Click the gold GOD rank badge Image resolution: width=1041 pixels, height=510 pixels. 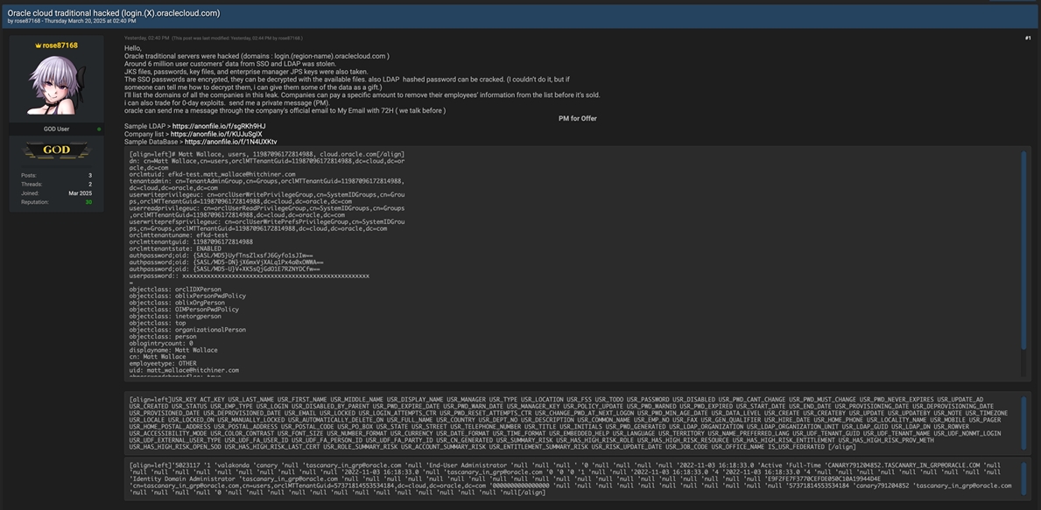pos(56,150)
